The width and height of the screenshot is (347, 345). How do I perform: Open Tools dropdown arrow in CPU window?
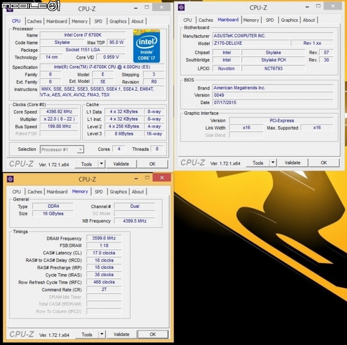coord(101,164)
